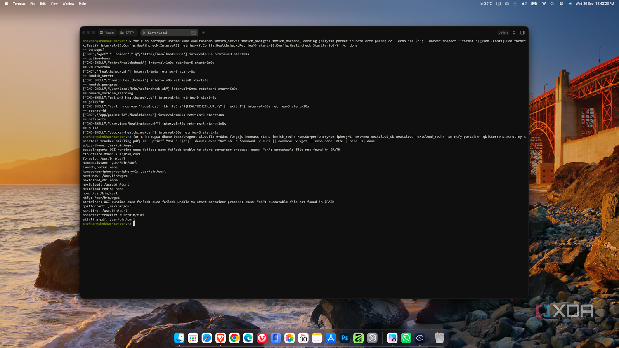
Task: Toggle the Termius side panel icon
Action: coord(522,33)
